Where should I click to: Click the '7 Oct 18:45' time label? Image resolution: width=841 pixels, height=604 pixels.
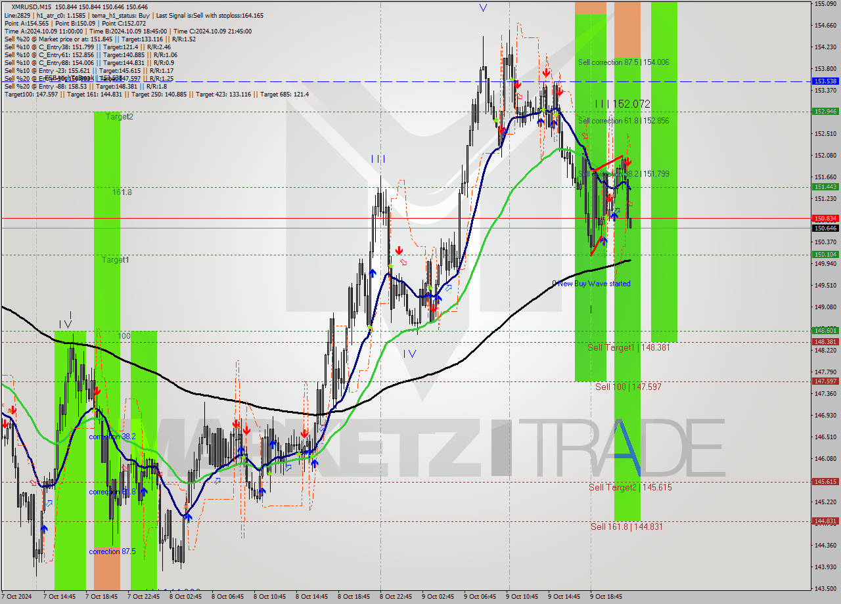(102, 597)
